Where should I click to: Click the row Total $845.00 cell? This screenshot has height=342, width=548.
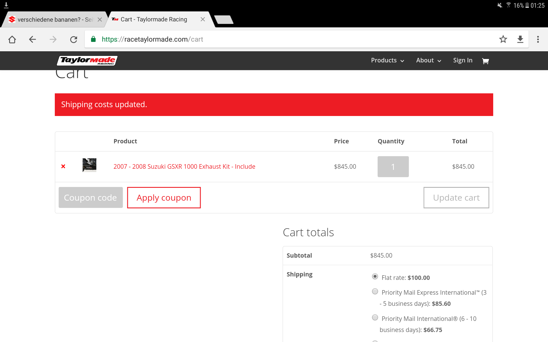click(x=463, y=166)
